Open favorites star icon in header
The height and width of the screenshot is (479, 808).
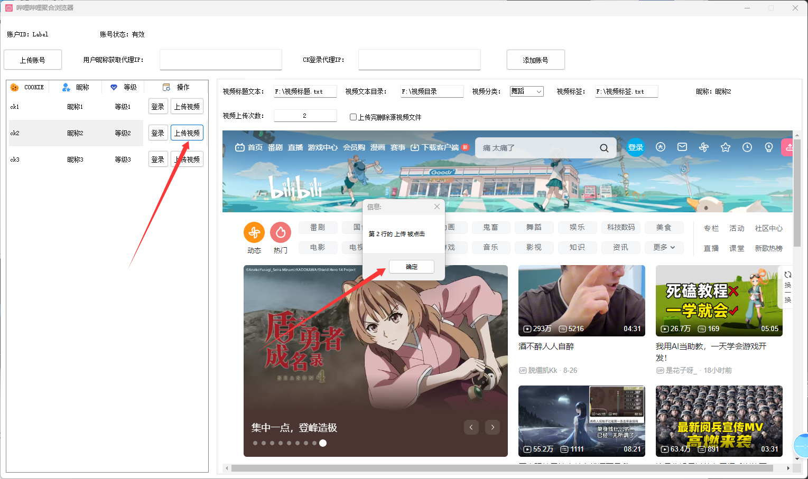point(726,147)
